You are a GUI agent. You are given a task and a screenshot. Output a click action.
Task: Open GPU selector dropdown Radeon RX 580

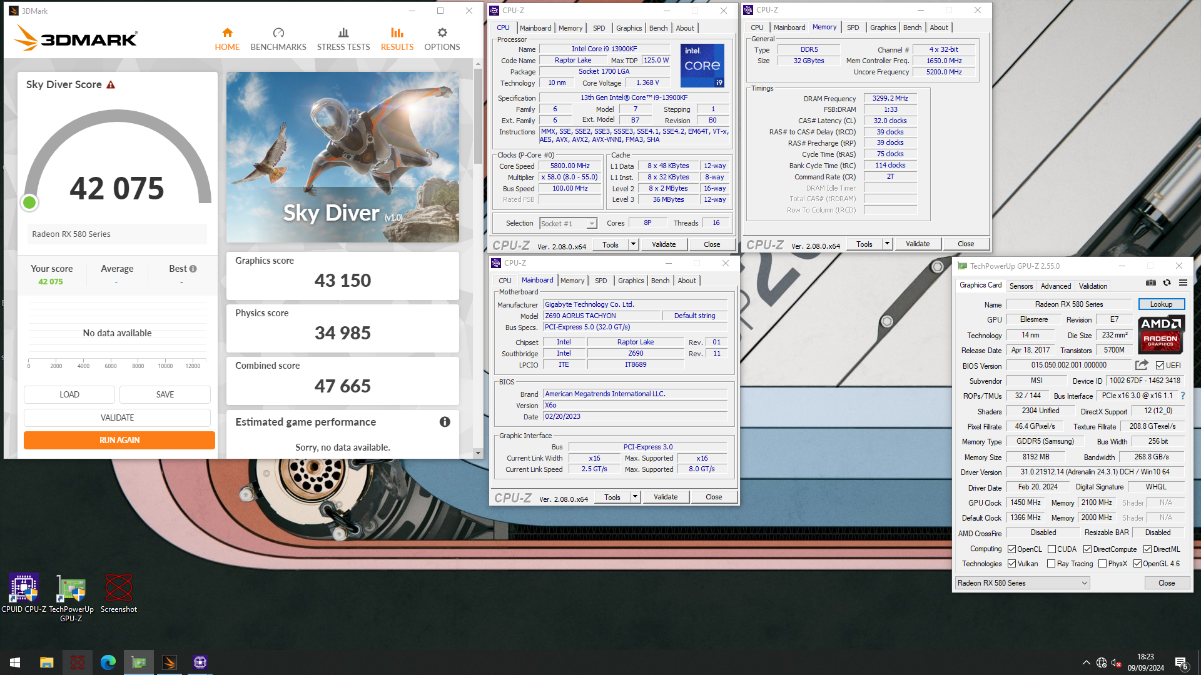coord(1023,583)
